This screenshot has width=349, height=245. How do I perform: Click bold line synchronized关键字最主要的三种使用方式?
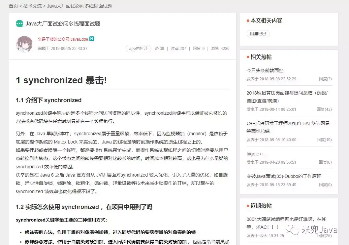61,220
